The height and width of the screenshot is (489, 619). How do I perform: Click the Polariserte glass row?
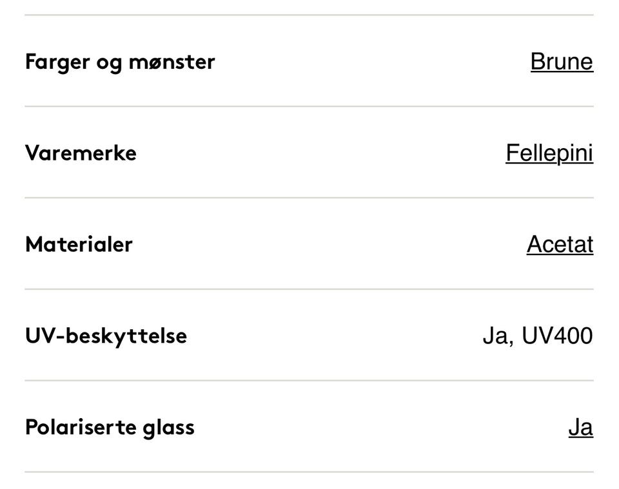point(309,427)
